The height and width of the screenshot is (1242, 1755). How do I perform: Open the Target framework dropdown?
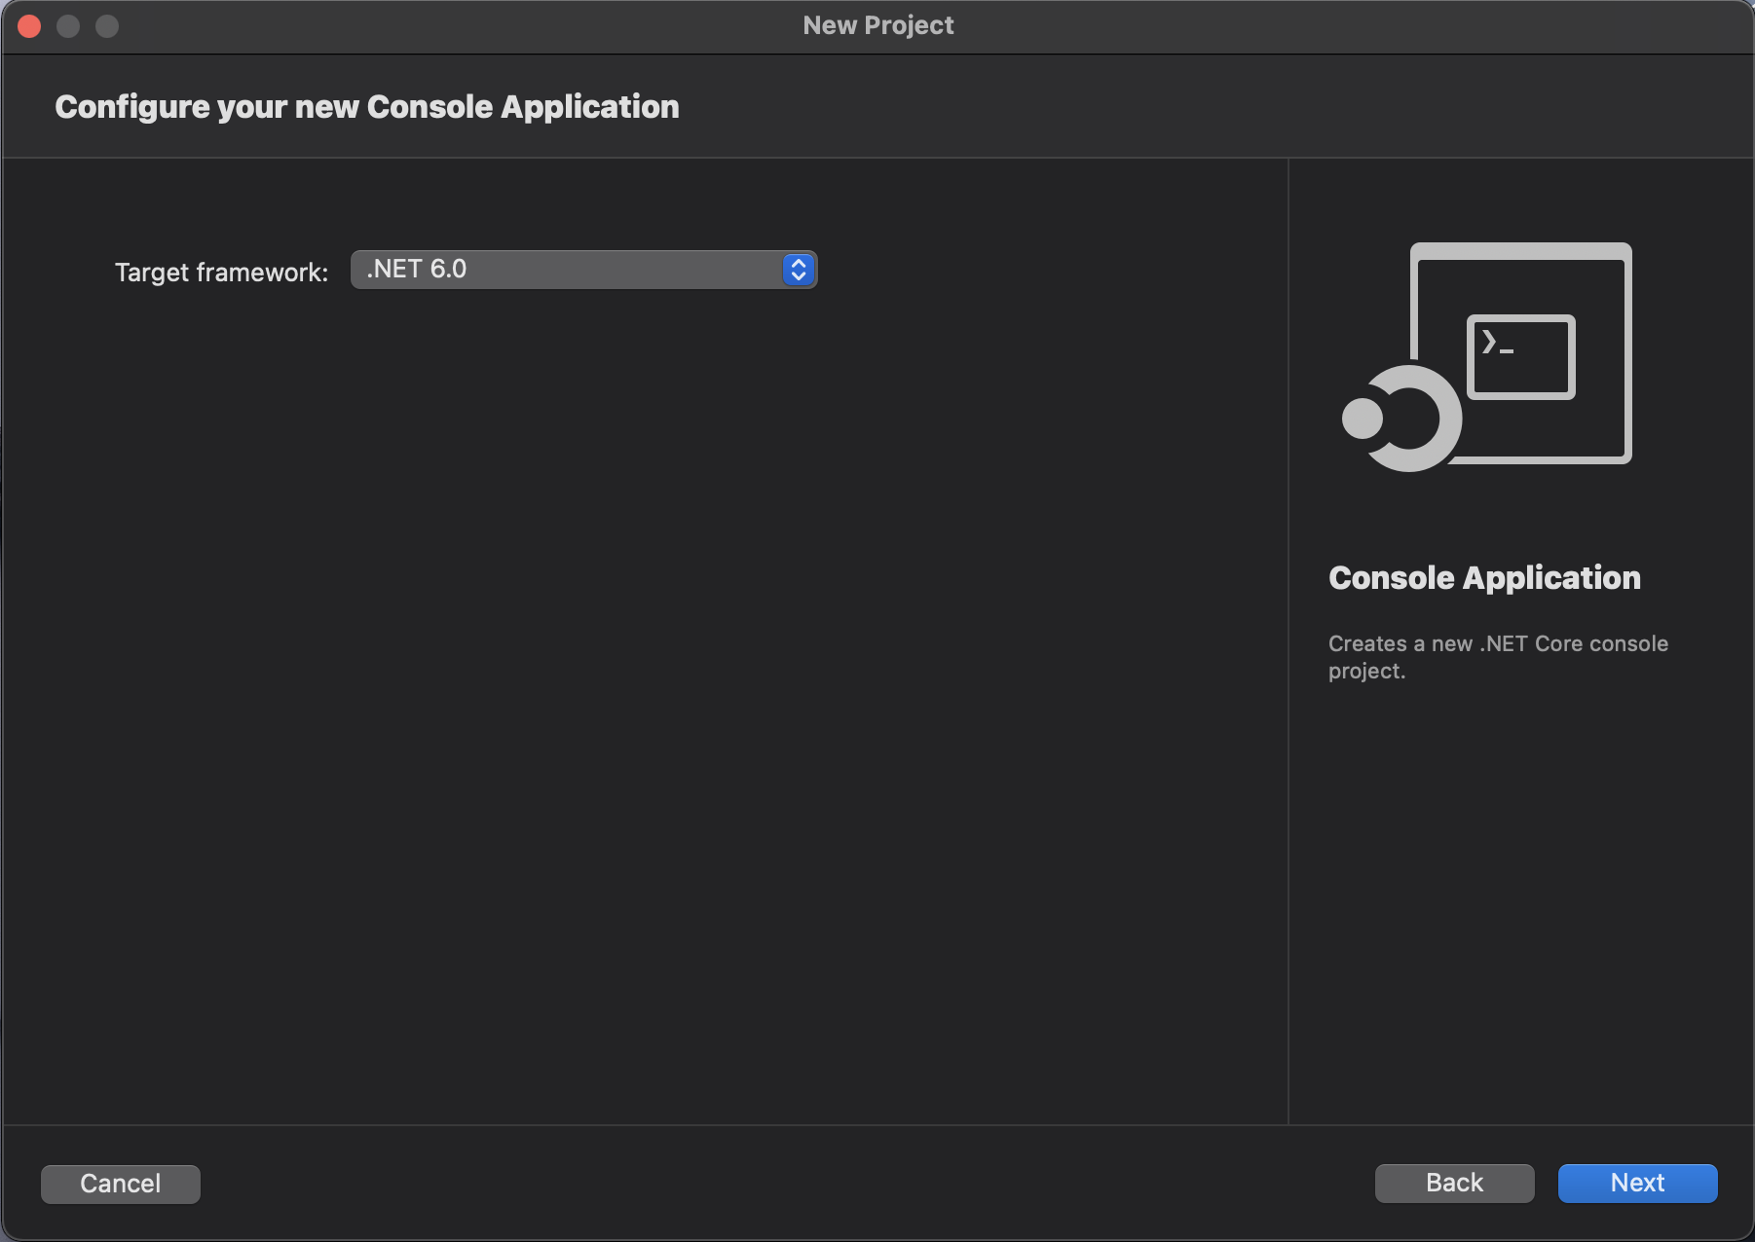pos(584,270)
